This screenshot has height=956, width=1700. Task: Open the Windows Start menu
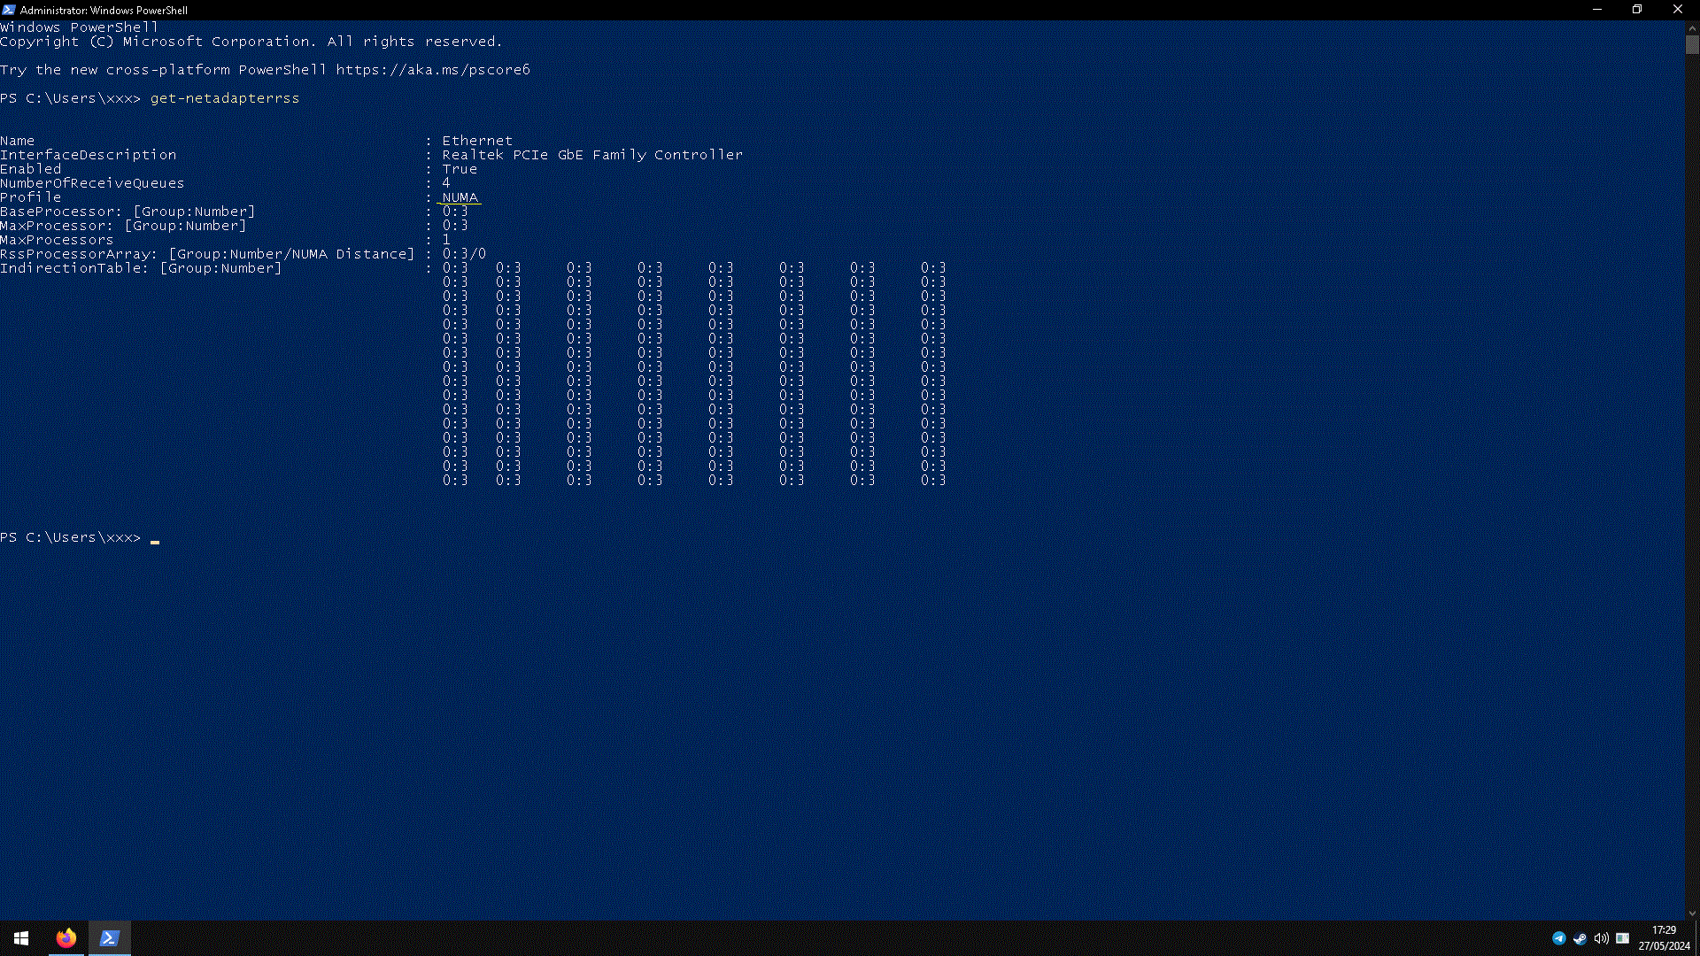click(x=21, y=938)
